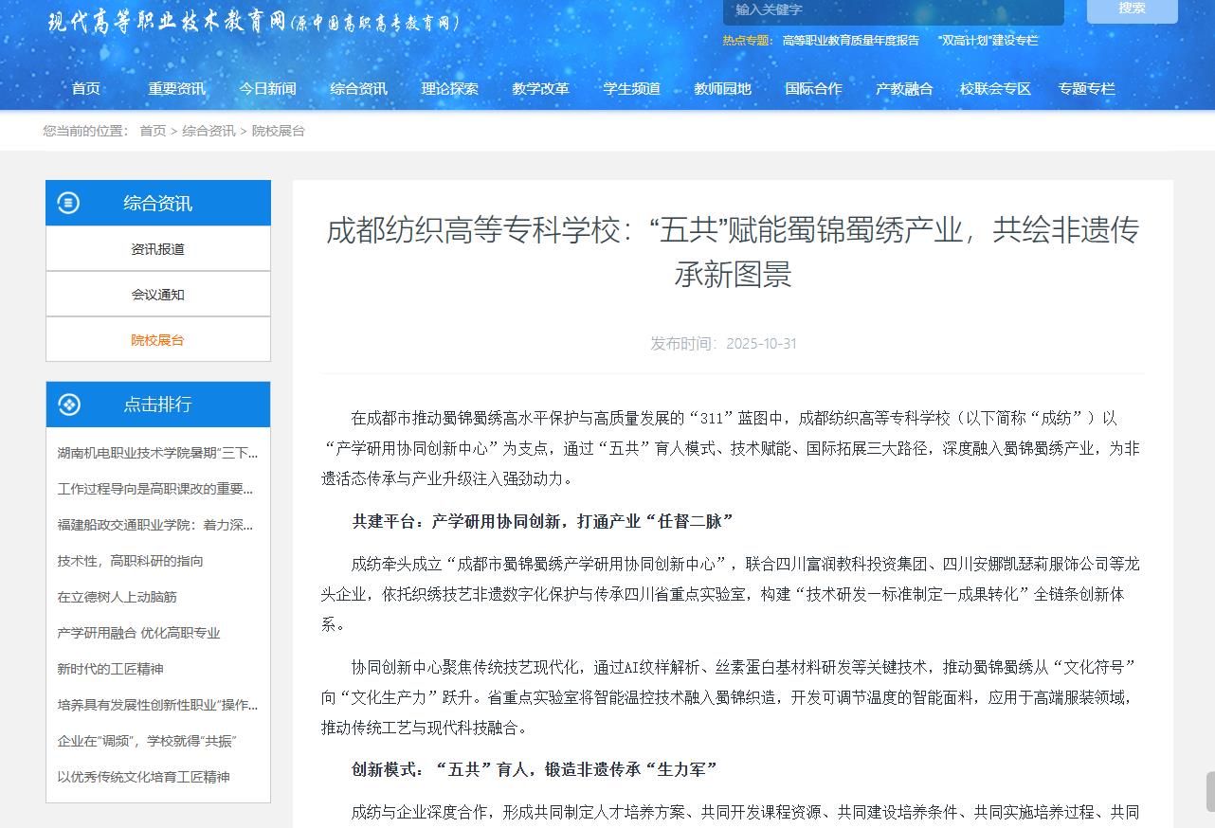Open the 首页 navigation menu item

click(x=86, y=88)
